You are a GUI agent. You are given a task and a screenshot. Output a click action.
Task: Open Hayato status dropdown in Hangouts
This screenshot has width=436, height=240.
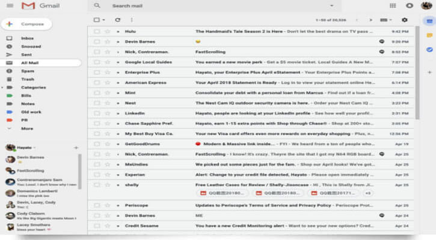click(34, 148)
